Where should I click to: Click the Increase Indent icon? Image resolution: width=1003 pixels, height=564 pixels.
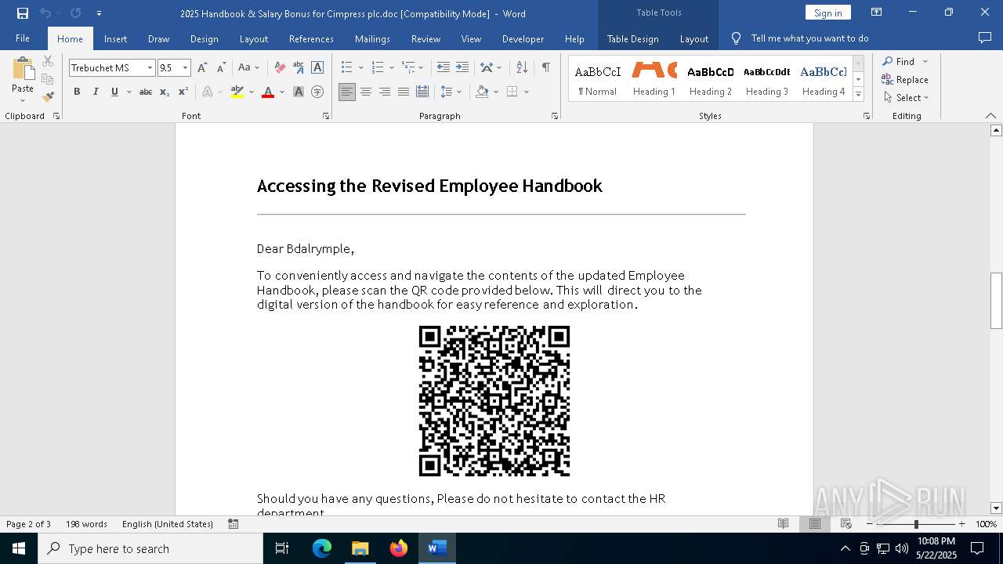tap(462, 68)
